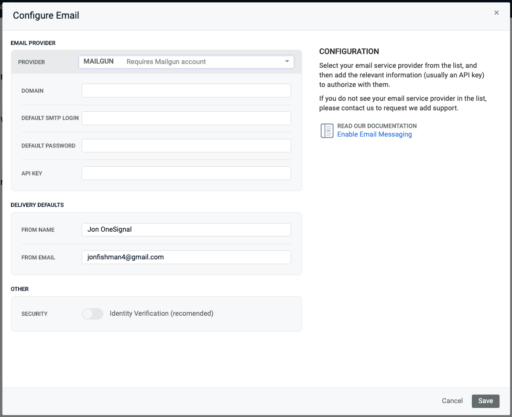Click the provider dropdown arrow
Viewport: 512px width, 417px height.
(287, 62)
